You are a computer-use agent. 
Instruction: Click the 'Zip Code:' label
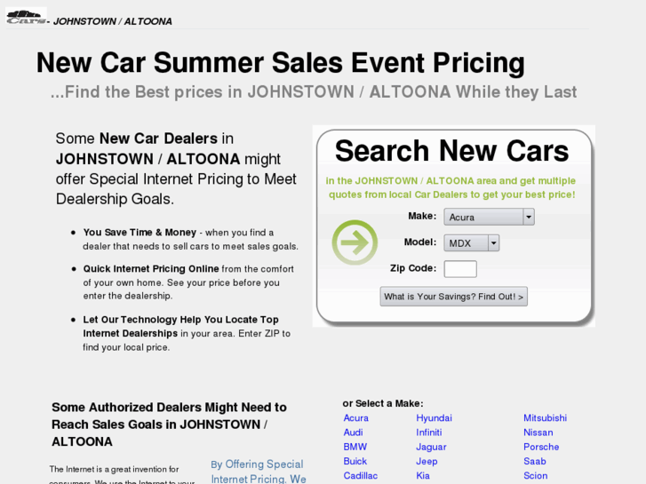point(413,268)
